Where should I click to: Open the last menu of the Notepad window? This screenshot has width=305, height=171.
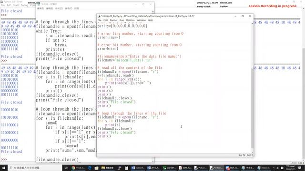pos(77,9)
